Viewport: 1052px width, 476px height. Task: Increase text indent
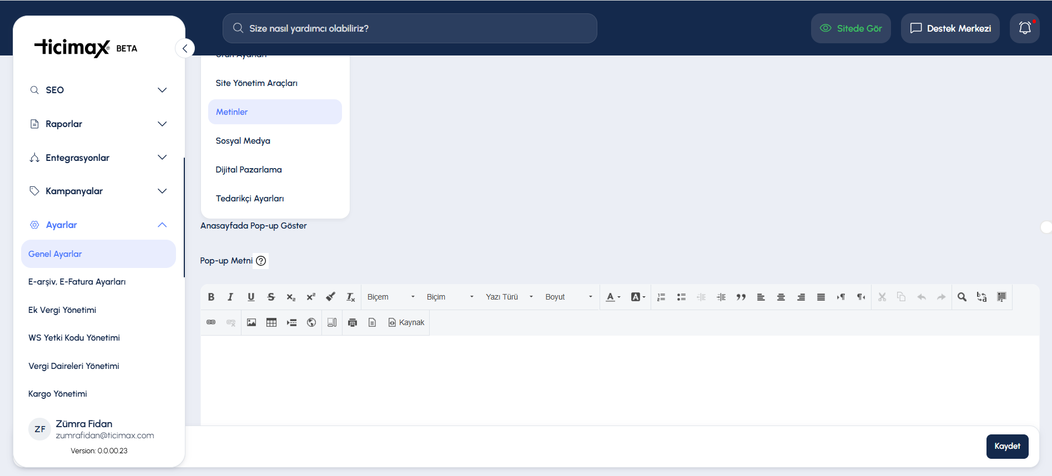pos(721,297)
